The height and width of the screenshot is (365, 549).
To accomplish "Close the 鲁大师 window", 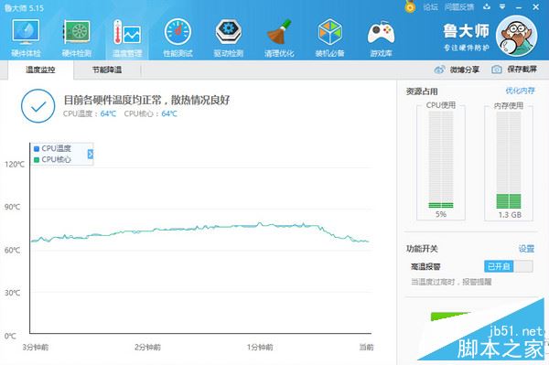I will (x=535, y=6).
